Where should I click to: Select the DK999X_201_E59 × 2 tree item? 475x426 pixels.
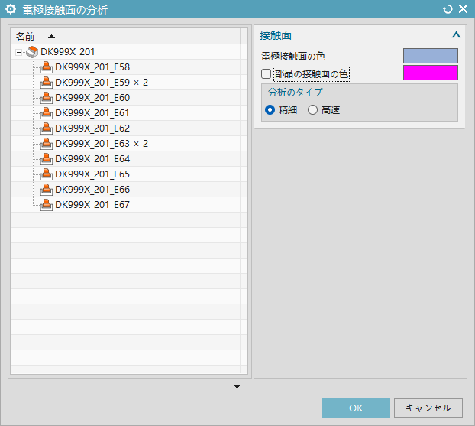(101, 83)
